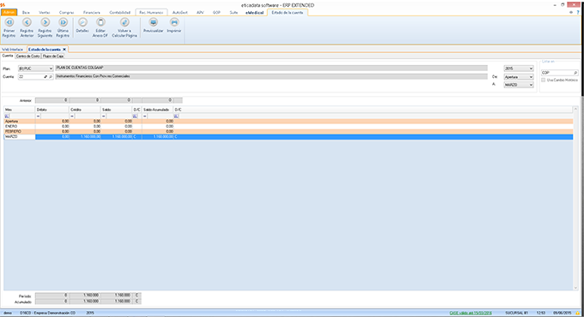Click Mes column header
The height and width of the screenshot is (317, 584).
click(x=20, y=110)
